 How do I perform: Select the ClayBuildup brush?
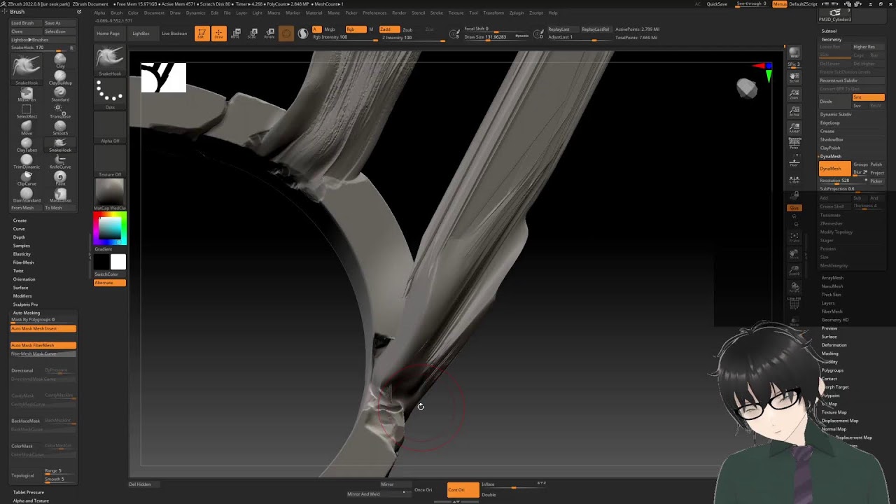point(60,78)
